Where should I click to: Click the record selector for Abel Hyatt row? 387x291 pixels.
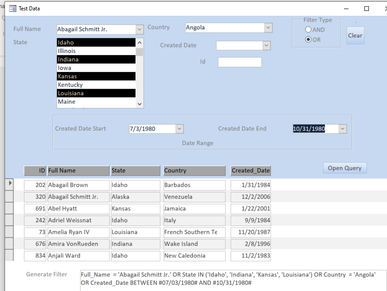[9, 208]
